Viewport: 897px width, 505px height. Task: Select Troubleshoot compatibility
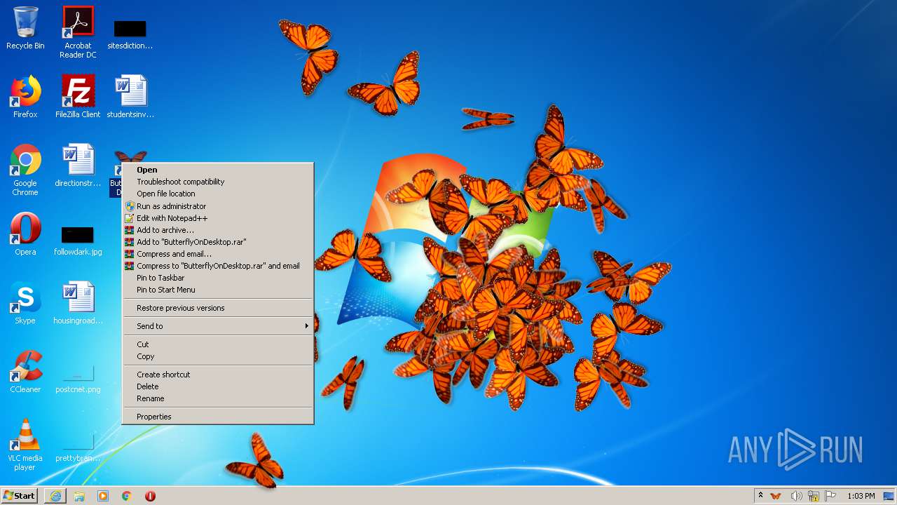click(217, 182)
